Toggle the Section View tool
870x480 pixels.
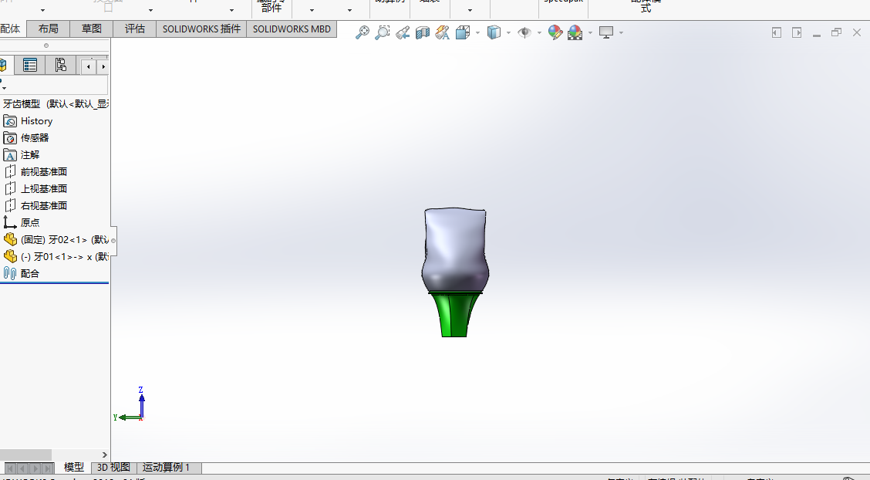[423, 32]
